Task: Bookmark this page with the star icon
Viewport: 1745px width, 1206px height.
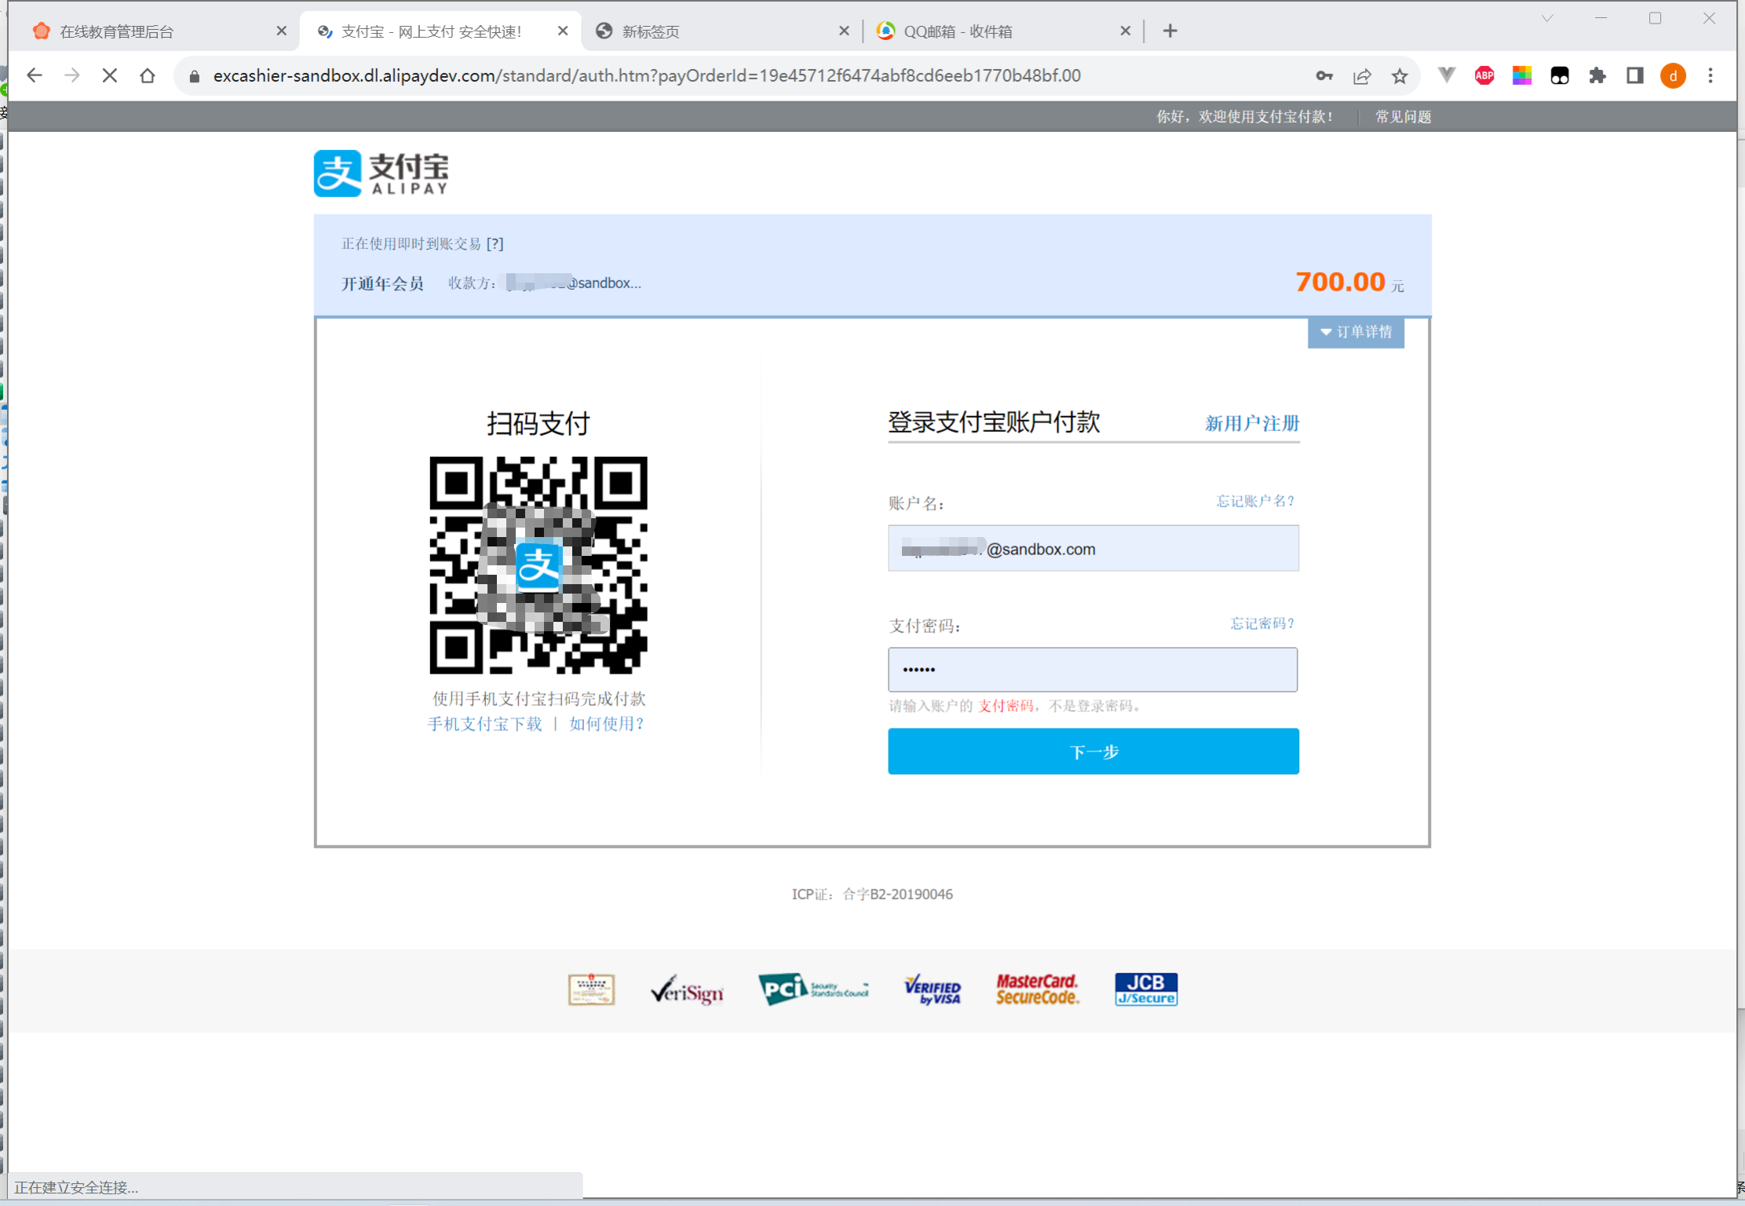Action: pyautogui.click(x=1400, y=75)
